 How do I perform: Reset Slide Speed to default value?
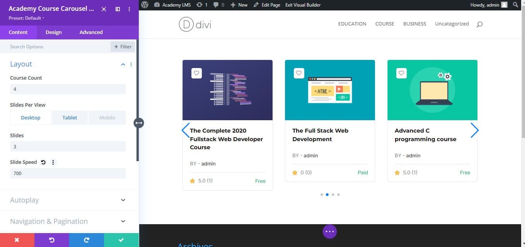point(43,162)
